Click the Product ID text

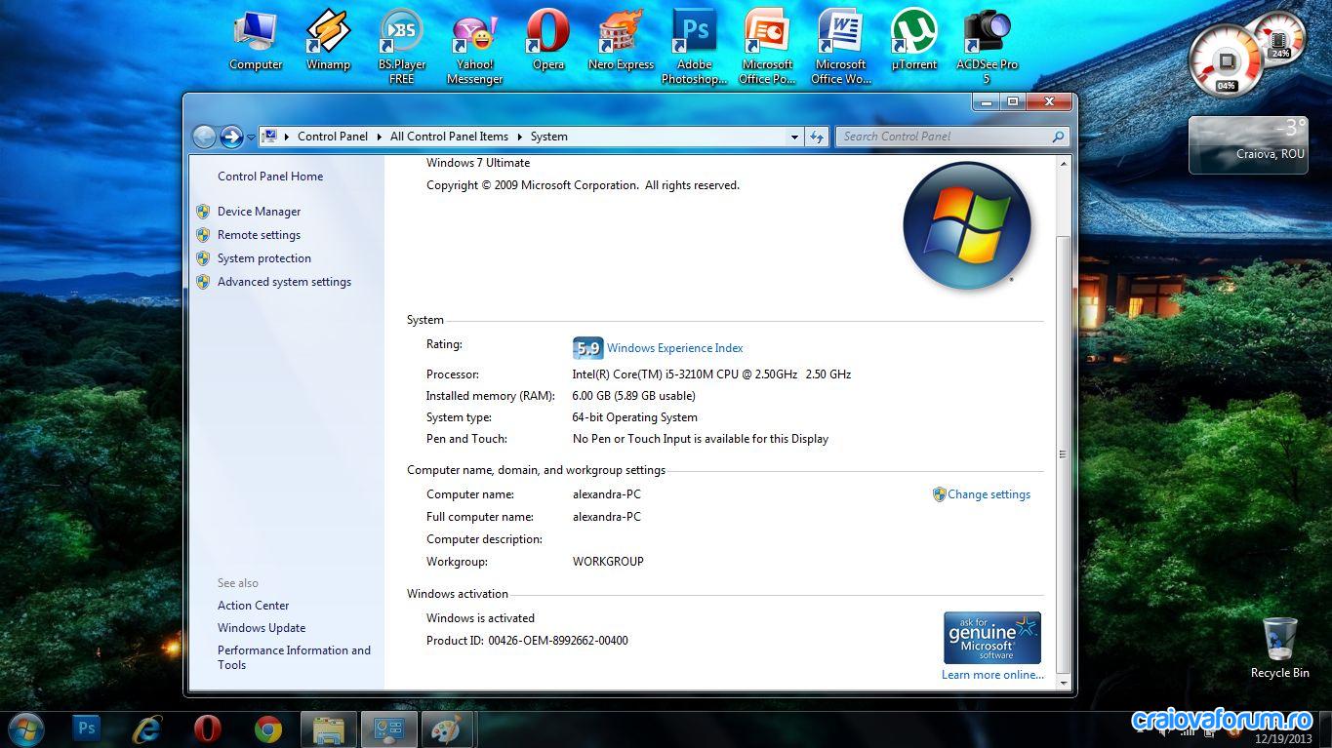[527, 641]
